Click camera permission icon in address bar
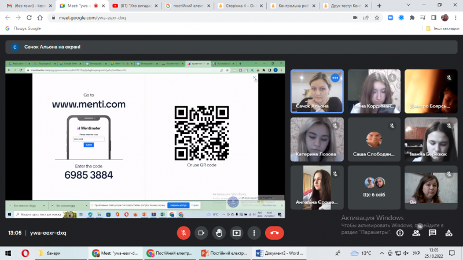463x260 pixels. pyautogui.click(x=355, y=18)
